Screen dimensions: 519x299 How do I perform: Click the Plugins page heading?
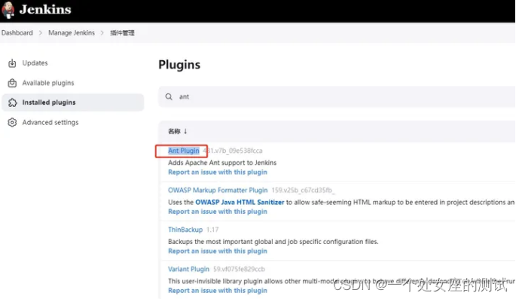click(179, 64)
